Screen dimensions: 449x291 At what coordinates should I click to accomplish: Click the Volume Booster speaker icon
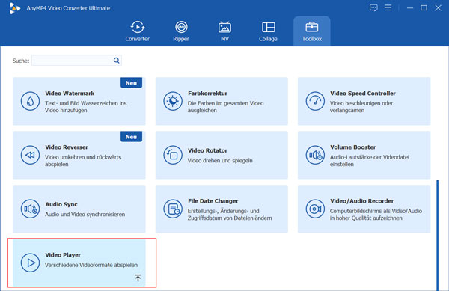(x=315, y=155)
